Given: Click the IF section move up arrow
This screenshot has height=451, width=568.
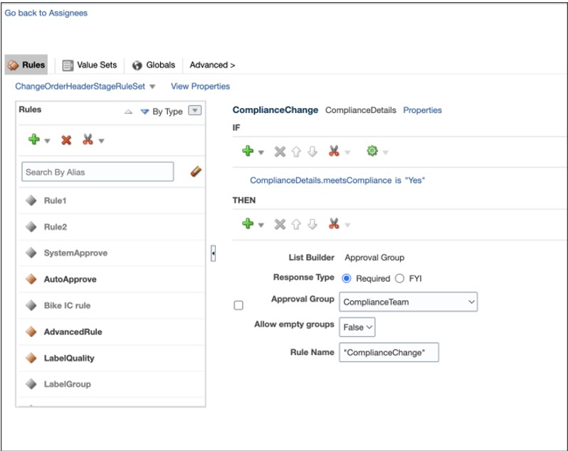Looking at the screenshot, I should (x=296, y=152).
